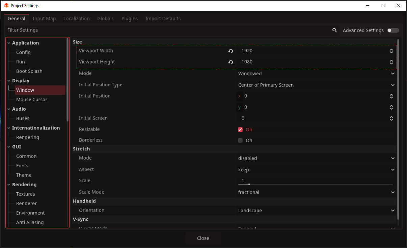The width and height of the screenshot is (407, 248).
Task: Select Theme under GUI
Action: (24, 175)
